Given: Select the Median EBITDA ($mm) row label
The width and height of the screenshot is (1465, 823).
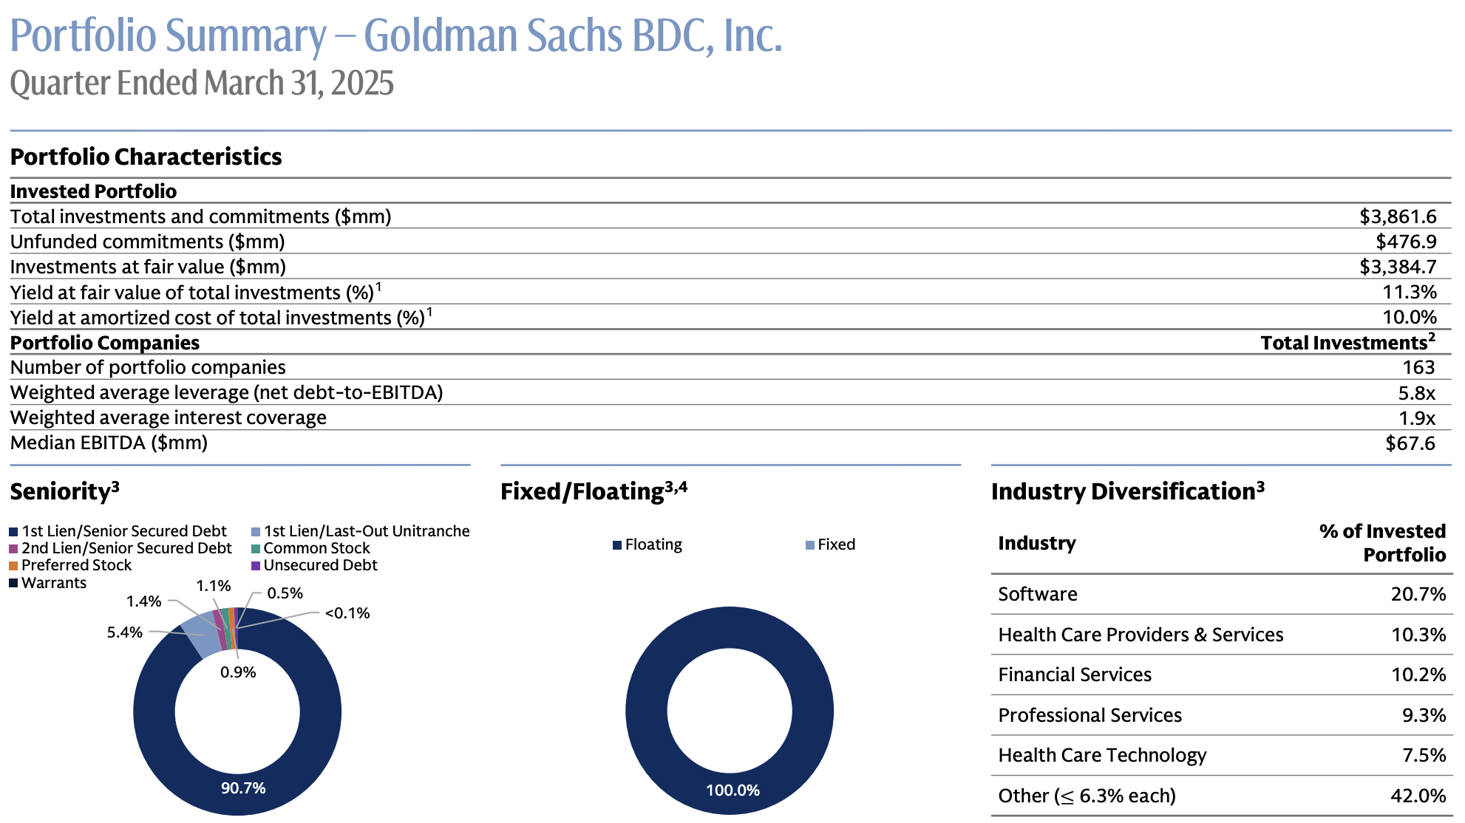Looking at the screenshot, I should [x=109, y=443].
